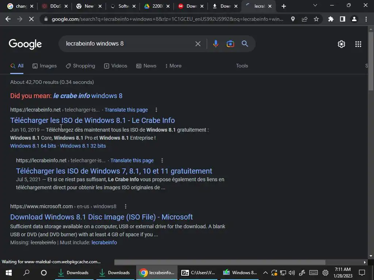This screenshot has height=280, width=374.
Task: Select the Images search tab
Action: pyautogui.click(x=45, y=66)
